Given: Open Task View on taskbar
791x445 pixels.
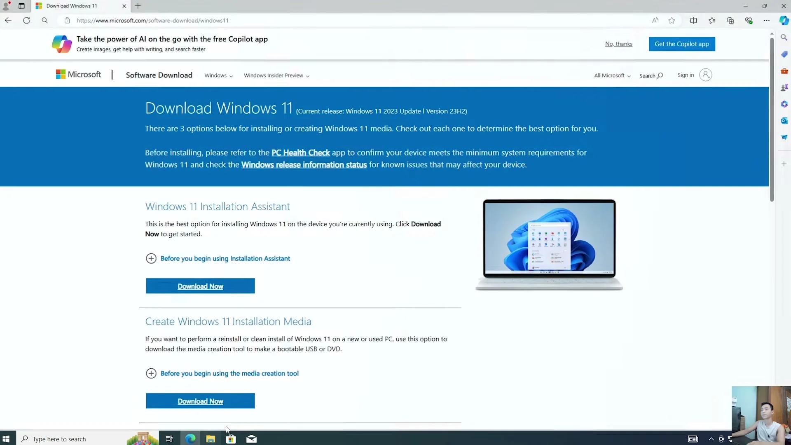Looking at the screenshot, I should point(169,439).
